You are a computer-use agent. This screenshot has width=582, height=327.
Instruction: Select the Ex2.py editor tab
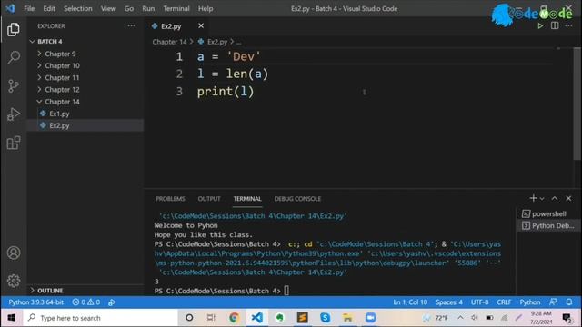pyautogui.click(x=171, y=26)
